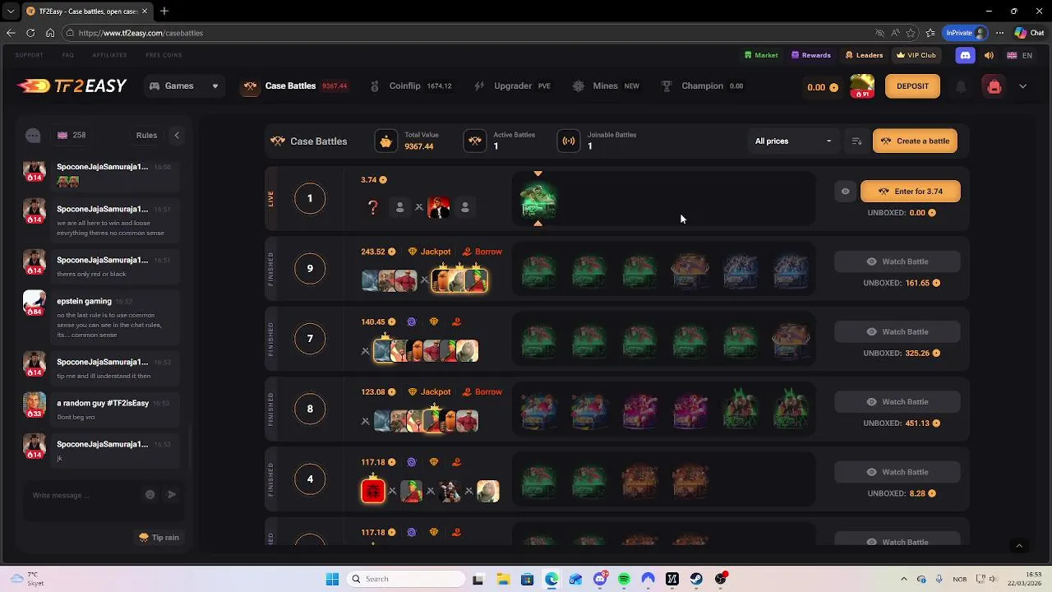Viewport: 1052px width, 592px height.
Task: Open the Discord icon link
Action: coord(966,55)
